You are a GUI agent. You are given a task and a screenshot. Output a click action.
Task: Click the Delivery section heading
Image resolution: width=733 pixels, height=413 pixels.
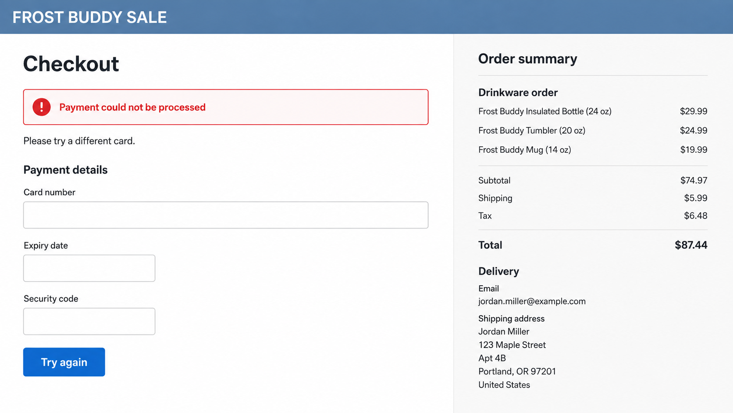coord(498,271)
